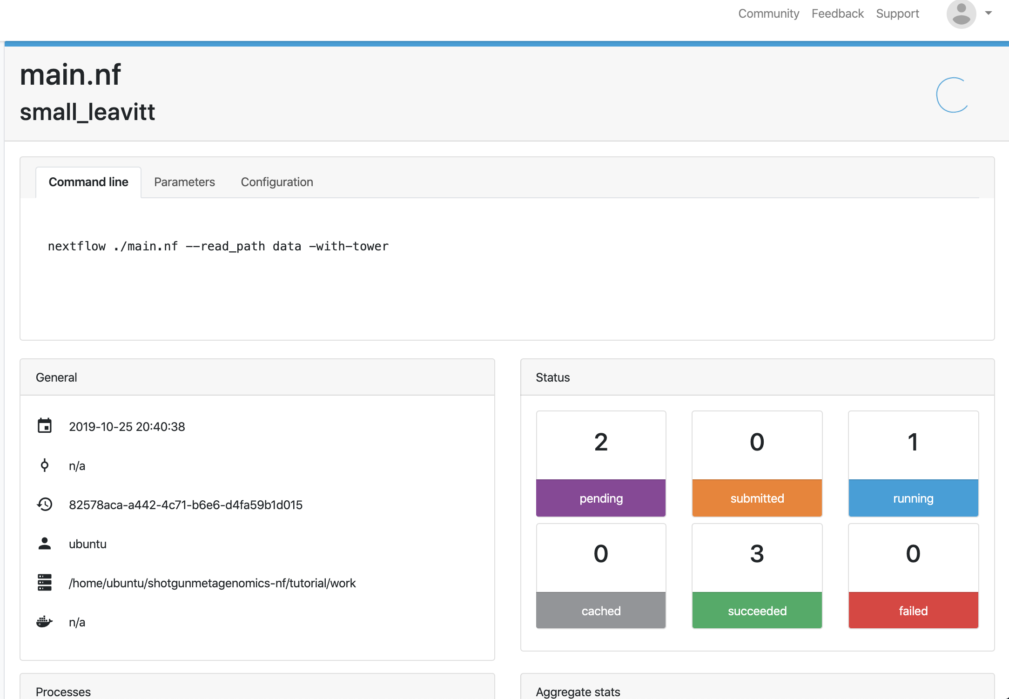Screen dimensions: 1009x699
Task: Select the Command line tab
Action: [x=88, y=182]
